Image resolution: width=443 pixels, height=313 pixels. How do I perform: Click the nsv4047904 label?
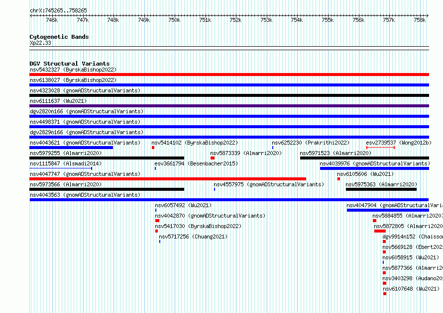[395, 205]
